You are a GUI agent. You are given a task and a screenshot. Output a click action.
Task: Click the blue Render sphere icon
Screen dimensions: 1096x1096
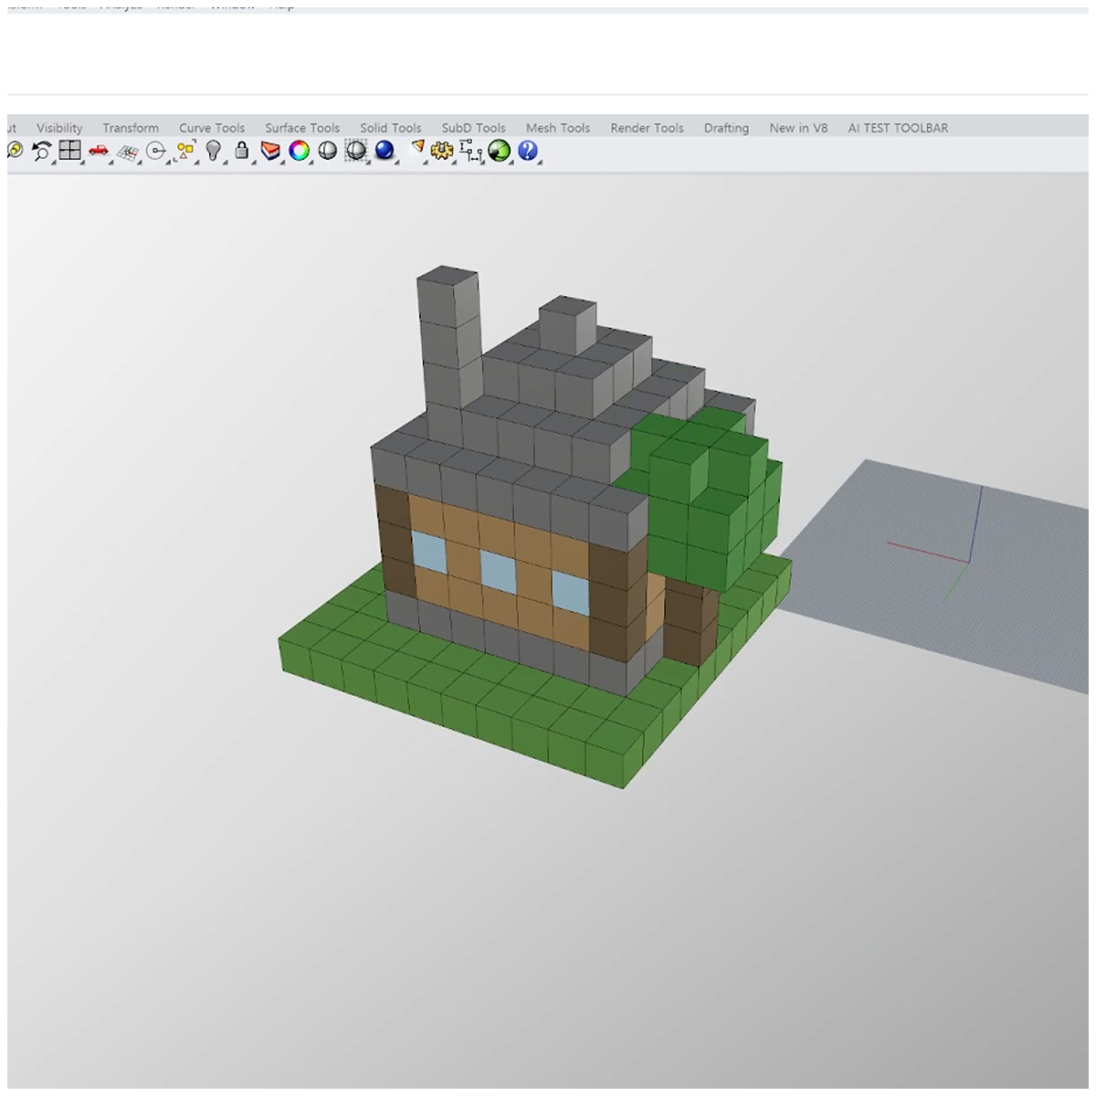(384, 151)
